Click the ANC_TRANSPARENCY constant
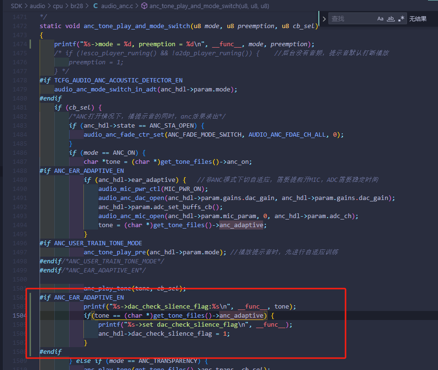The width and height of the screenshot is (438, 370). 168,361
